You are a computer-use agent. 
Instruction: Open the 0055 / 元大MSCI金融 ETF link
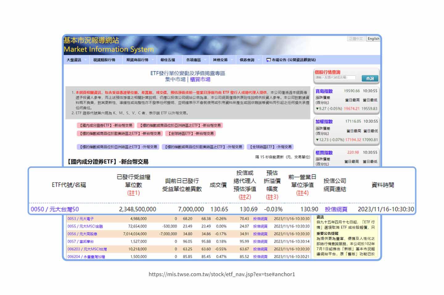[85, 226]
